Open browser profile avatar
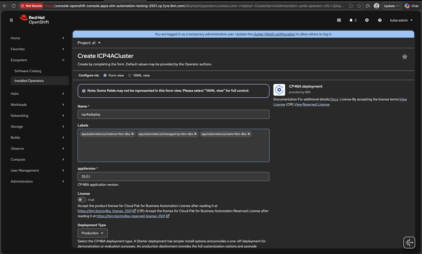 pos(377,6)
